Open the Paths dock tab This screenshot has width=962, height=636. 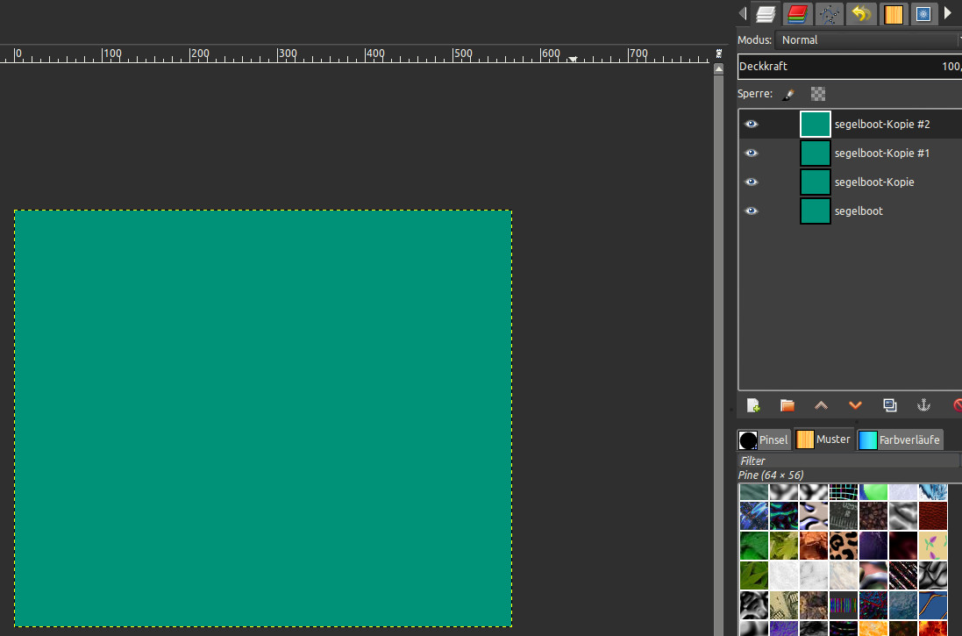click(x=829, y=13)
